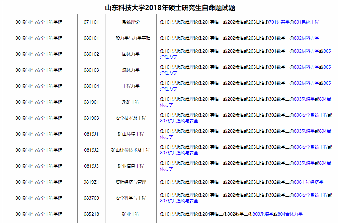Open 806安全系统工程 link in 安全科学与工程 row
Screen dimensions: 338x223
coord(311,195)
